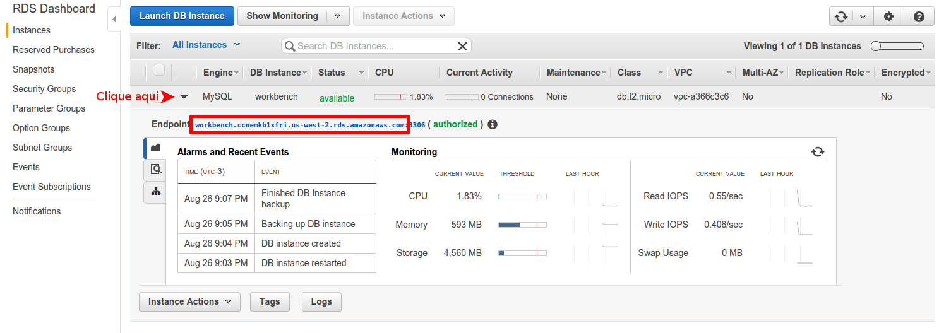This screenshot has height=333, width=939.
Task: Clear the search box with the X
Action: point(462,46)
